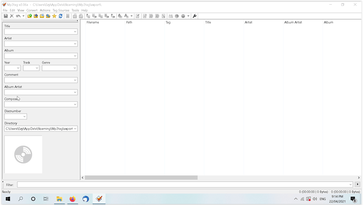Open the File menu

pos(5,11)
